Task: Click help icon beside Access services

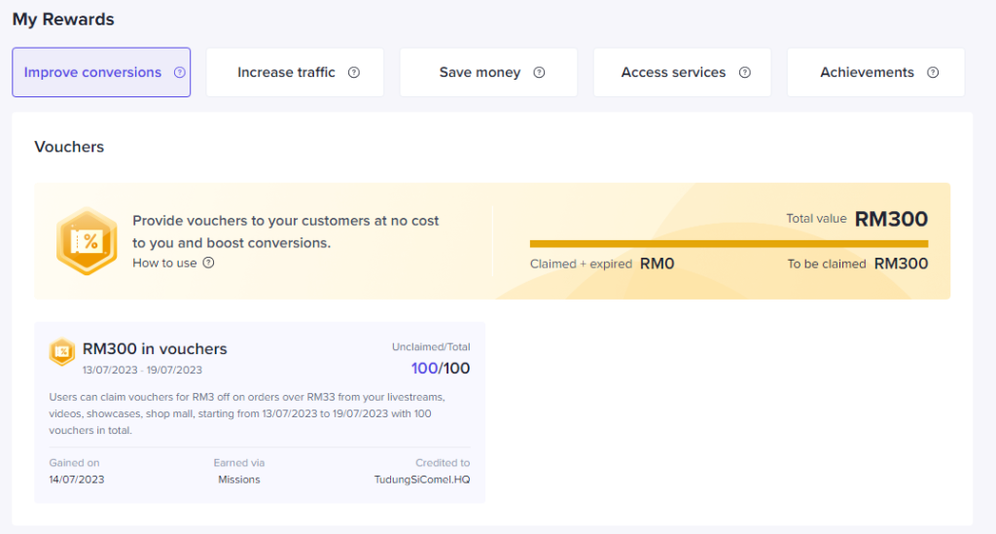Action: 745,72
